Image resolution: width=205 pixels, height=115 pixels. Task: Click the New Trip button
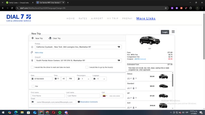click(x=37, y=38)
